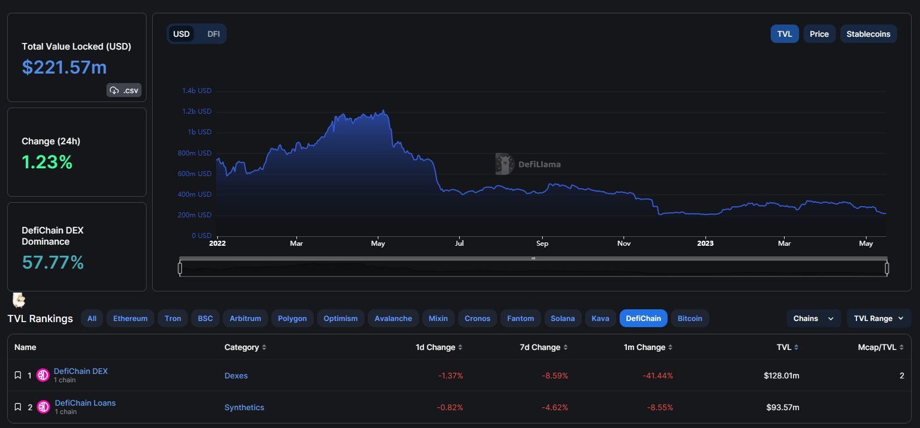The height and width of the screenshot is (428, 920).
Task: Sort by Category column header
Action: click(x=245, y=347)
